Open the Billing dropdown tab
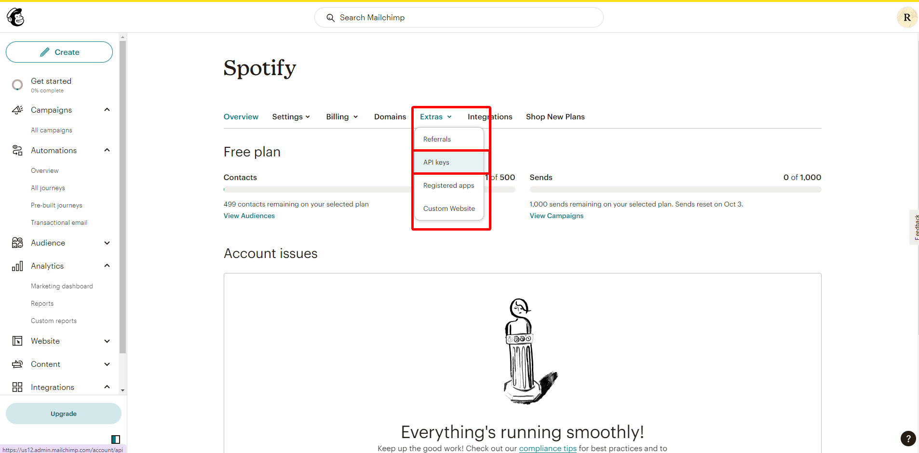 [x=342, y=116]
